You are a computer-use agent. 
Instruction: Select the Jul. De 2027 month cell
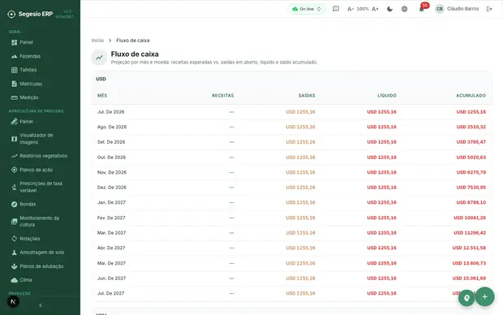pos(110,294)
